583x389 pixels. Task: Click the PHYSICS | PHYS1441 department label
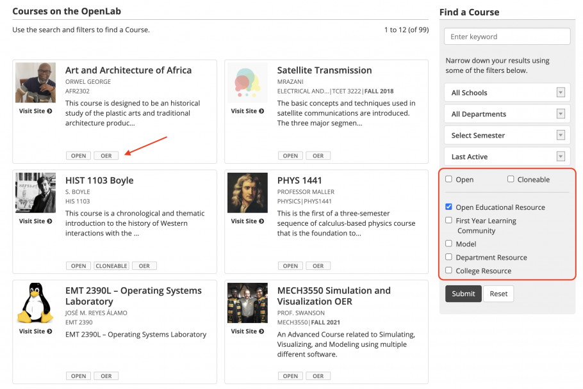pyautogui.click(x=304, y=202)
